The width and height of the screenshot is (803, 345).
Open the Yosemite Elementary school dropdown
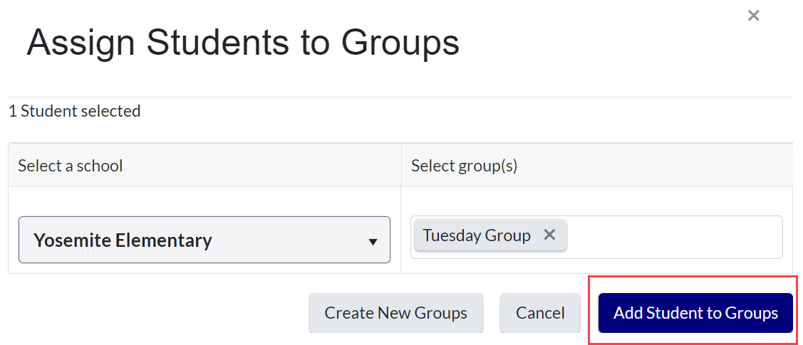click(204, 240)
